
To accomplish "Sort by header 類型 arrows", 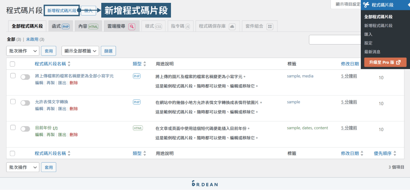I will tap(145, 64).
